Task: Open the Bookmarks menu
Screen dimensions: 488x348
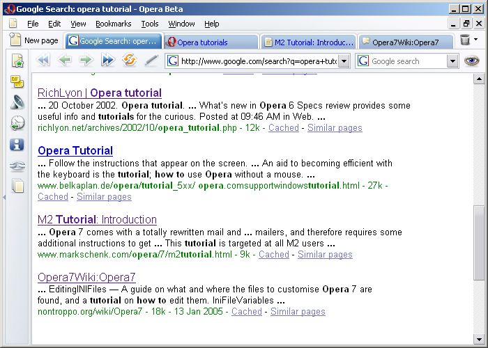Action: tap(113, 24)
